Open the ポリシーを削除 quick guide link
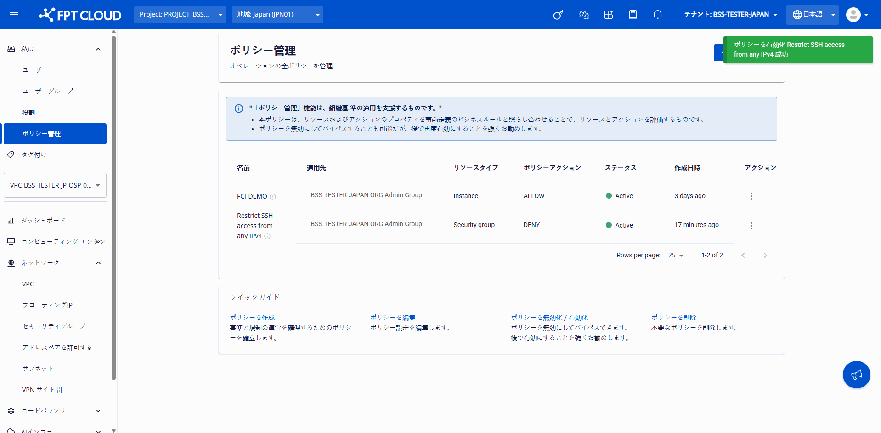This screenshot has height=433, width=881. point(674,318)
